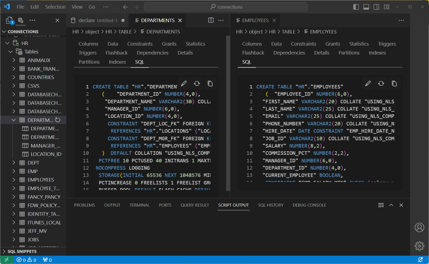Collapse the CONNECTIONS section header
429x264 pixels.
point(4,31)
